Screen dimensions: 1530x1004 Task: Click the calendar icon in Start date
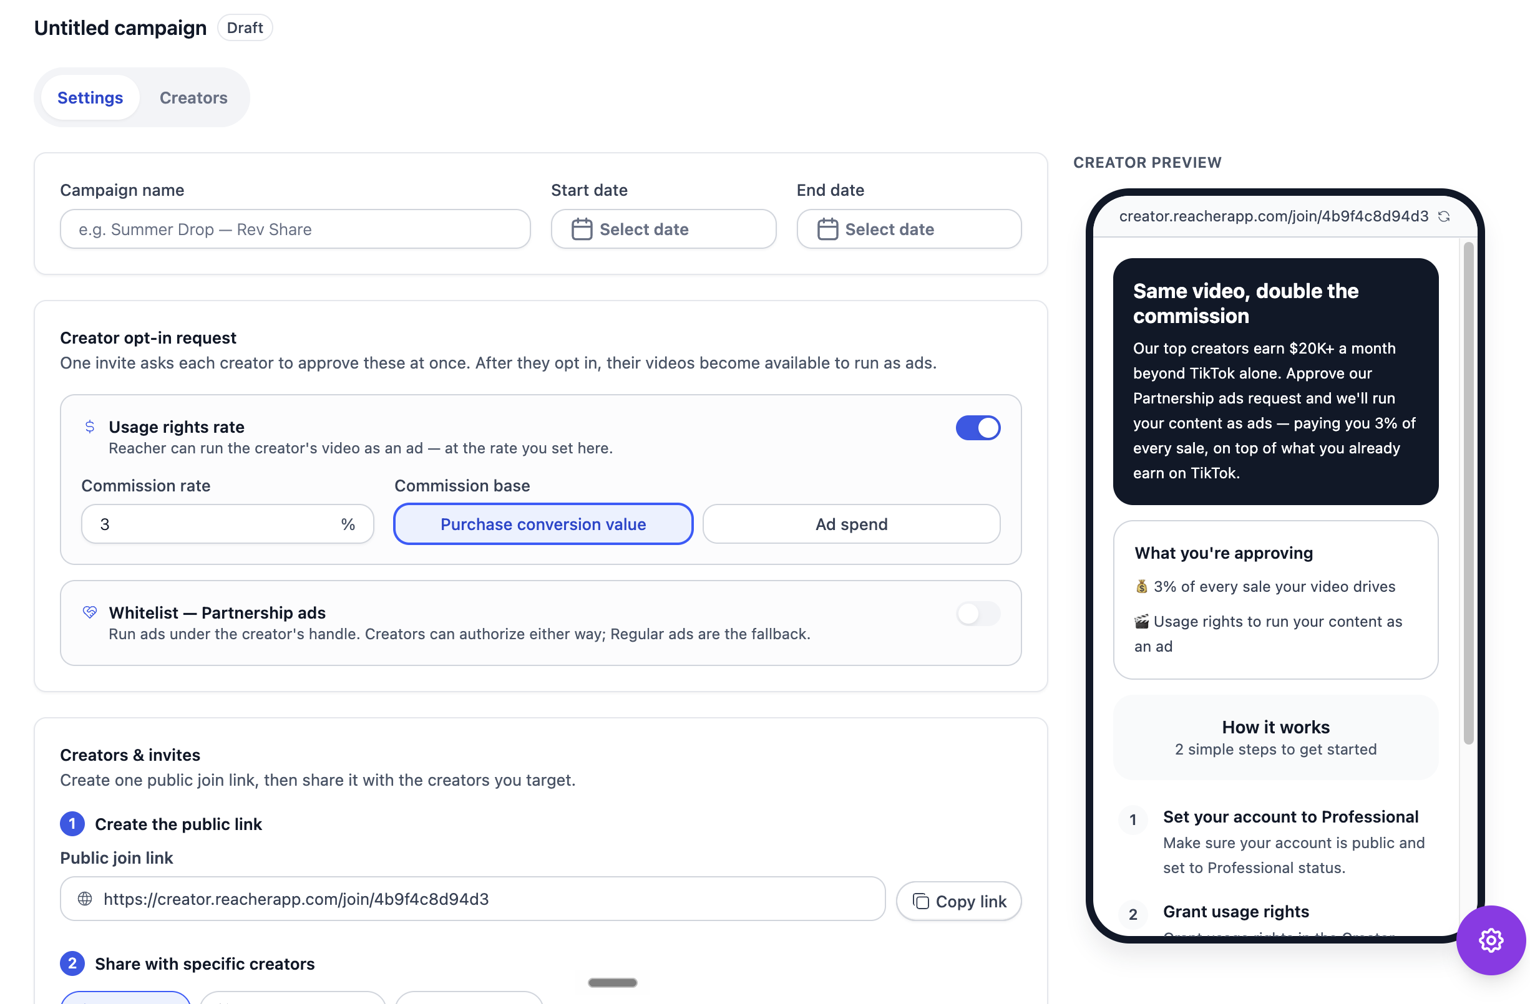(x=582, y=229)
